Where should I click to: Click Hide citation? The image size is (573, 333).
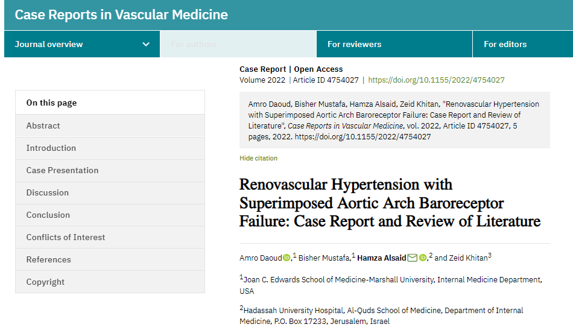click(258, 158)
